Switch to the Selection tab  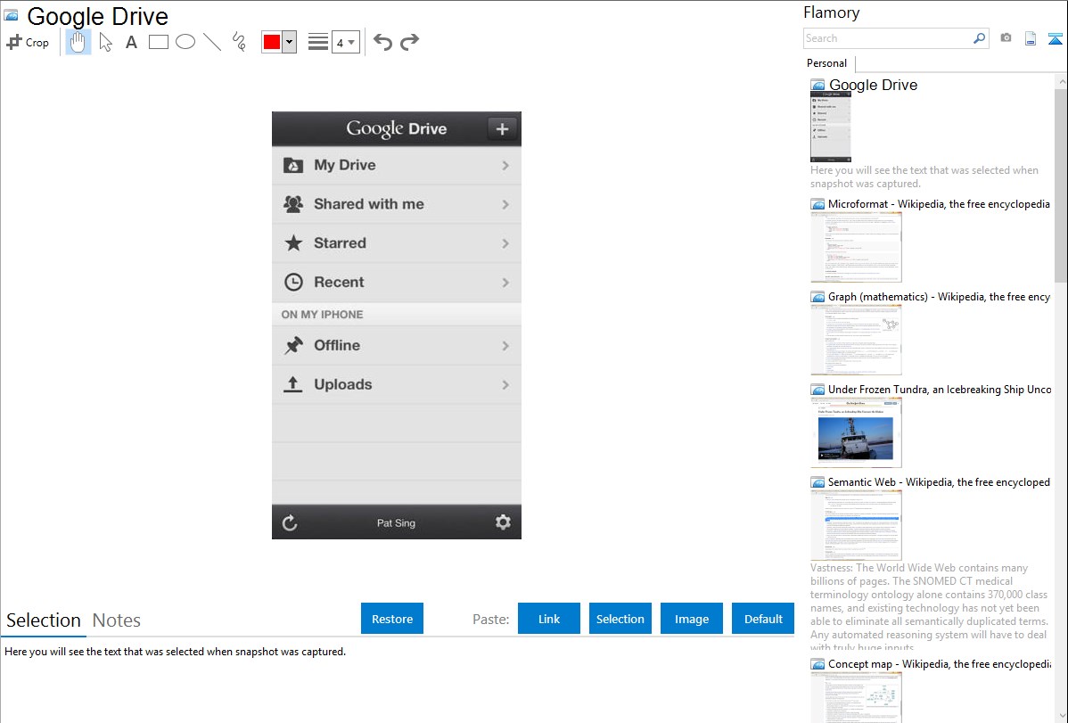coord(44,620)
